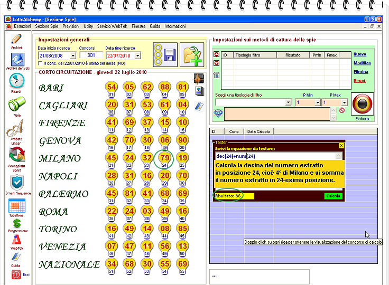This screenshot has height=285, width=389.
Task: Click the Risultato: 86 result text
Action: click(x=228, y=196)
